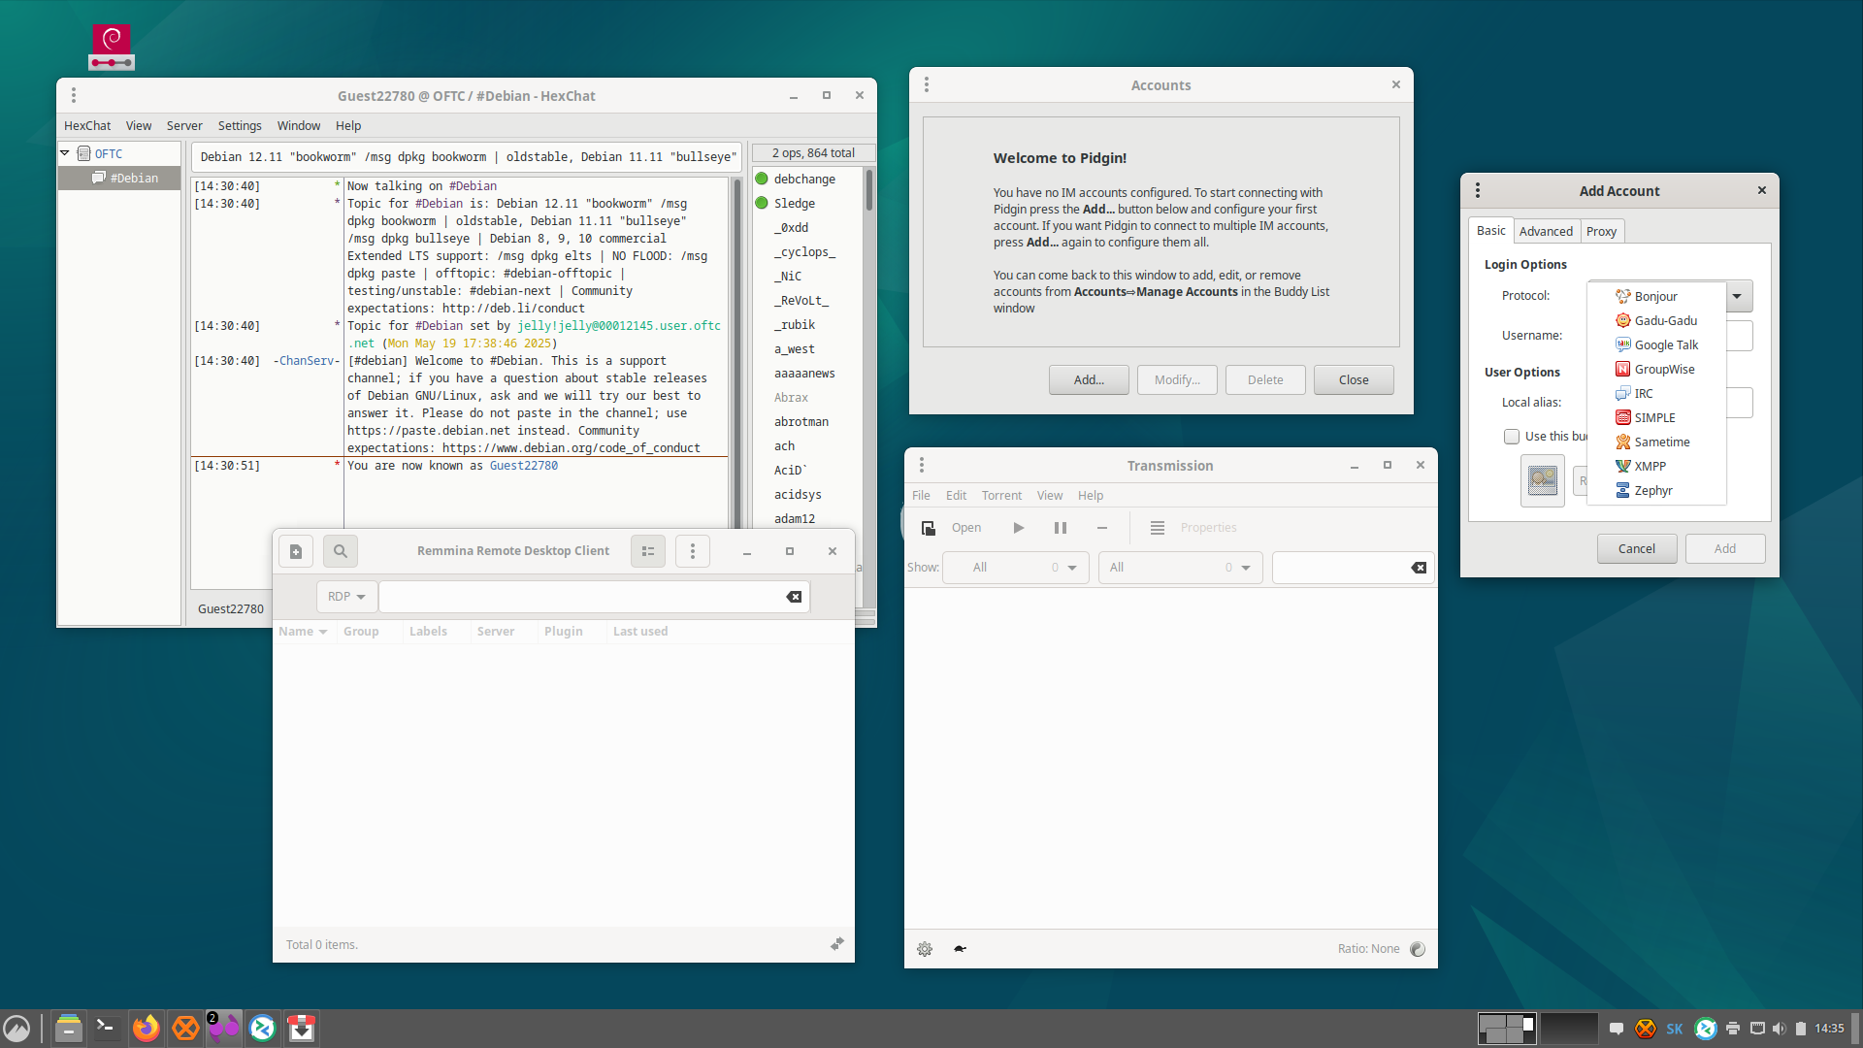Click Cancel in Add Account dialog
1863x1048 pixels.
pos(1637,549)
